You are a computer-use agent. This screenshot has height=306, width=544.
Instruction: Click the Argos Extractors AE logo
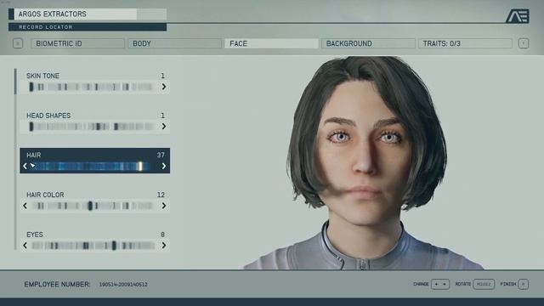coord(518,16)
